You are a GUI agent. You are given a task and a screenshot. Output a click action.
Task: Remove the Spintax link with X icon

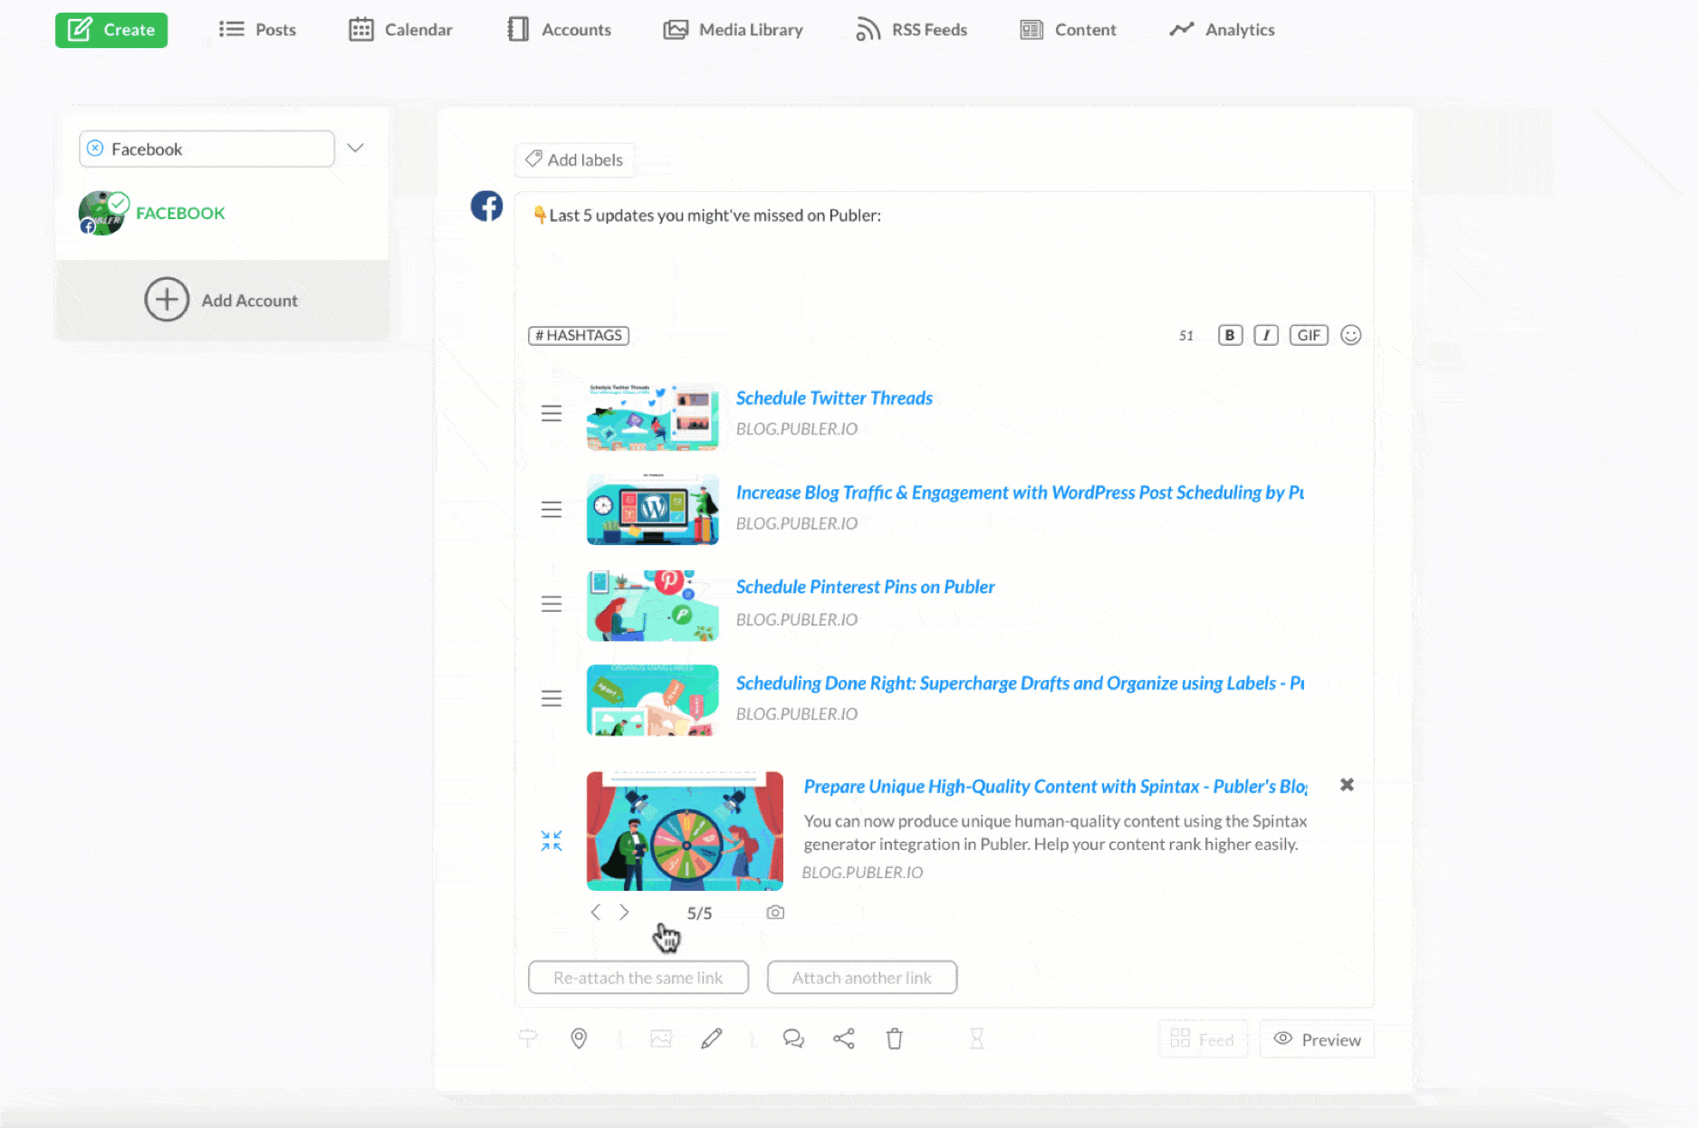[1347, 785]
